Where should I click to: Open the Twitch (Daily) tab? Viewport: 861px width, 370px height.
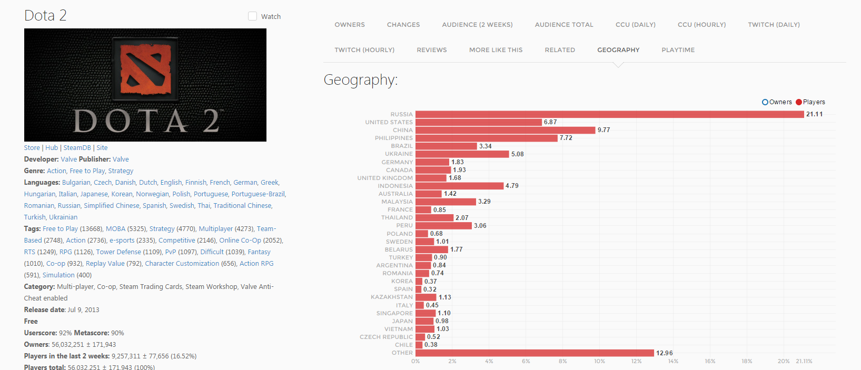pyautogui.click(x=774, y=25)
